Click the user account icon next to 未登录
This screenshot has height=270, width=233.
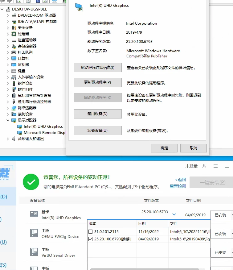point(204,166)
